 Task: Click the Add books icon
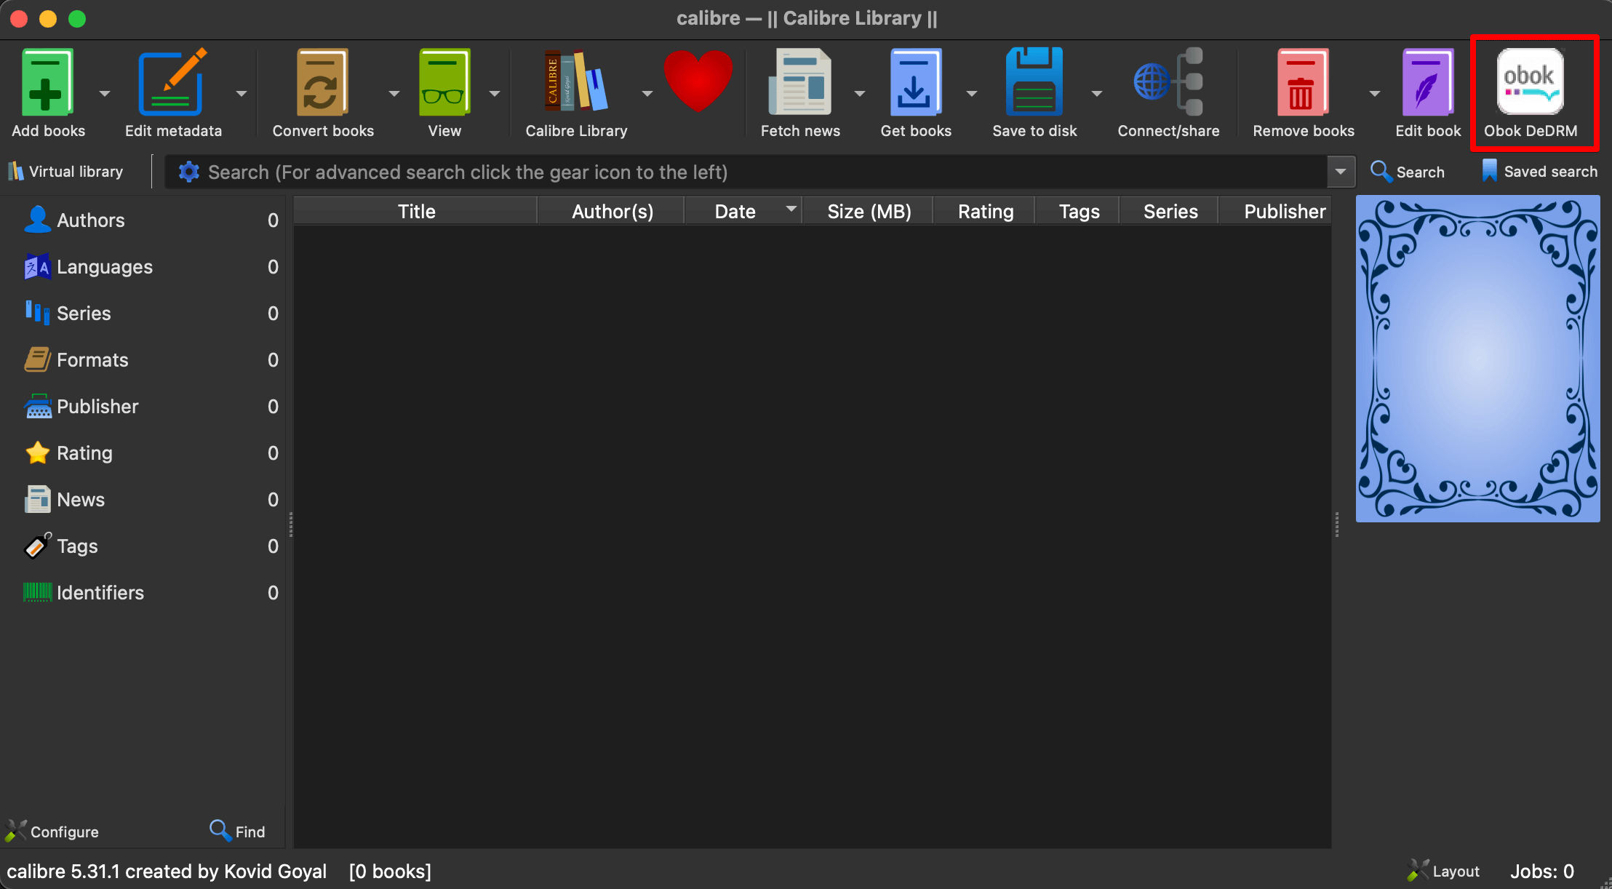pyautogui.click(x=47, y=81)
